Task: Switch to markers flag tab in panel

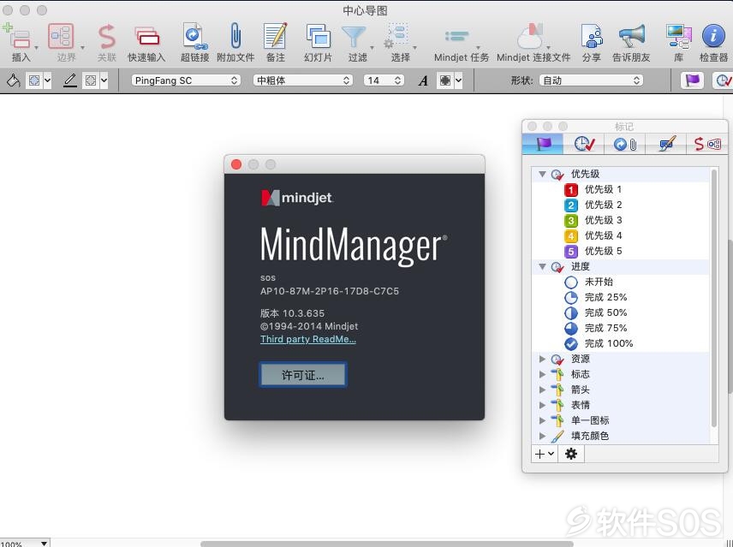Action: pyautogui.click(x=542, y=144)
